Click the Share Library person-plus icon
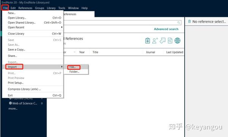The width and height of the screenshot is (228, 137). 155,41
